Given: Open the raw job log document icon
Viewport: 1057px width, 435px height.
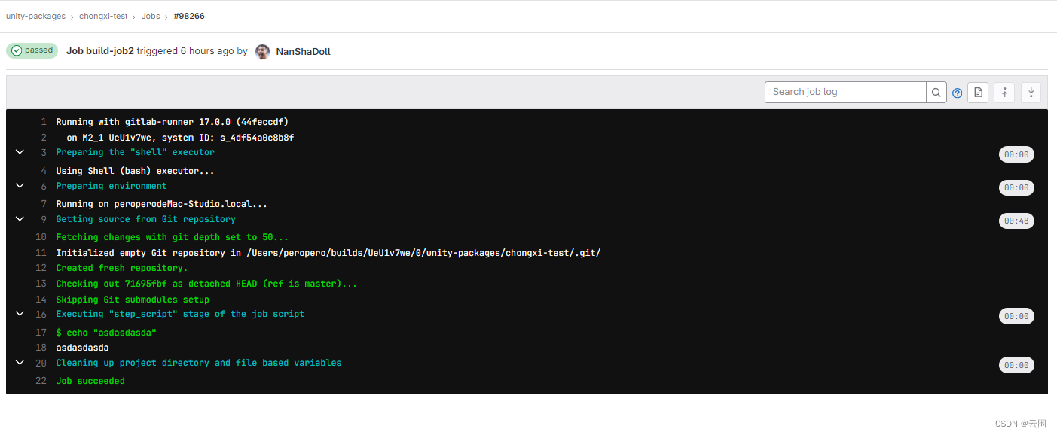Looking at the screenshot, I should 978,92.
